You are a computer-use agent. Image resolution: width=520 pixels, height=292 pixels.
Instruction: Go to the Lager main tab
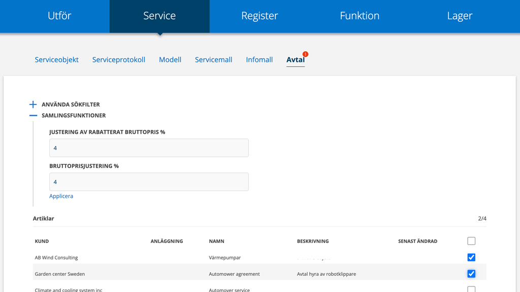point(460,16)
